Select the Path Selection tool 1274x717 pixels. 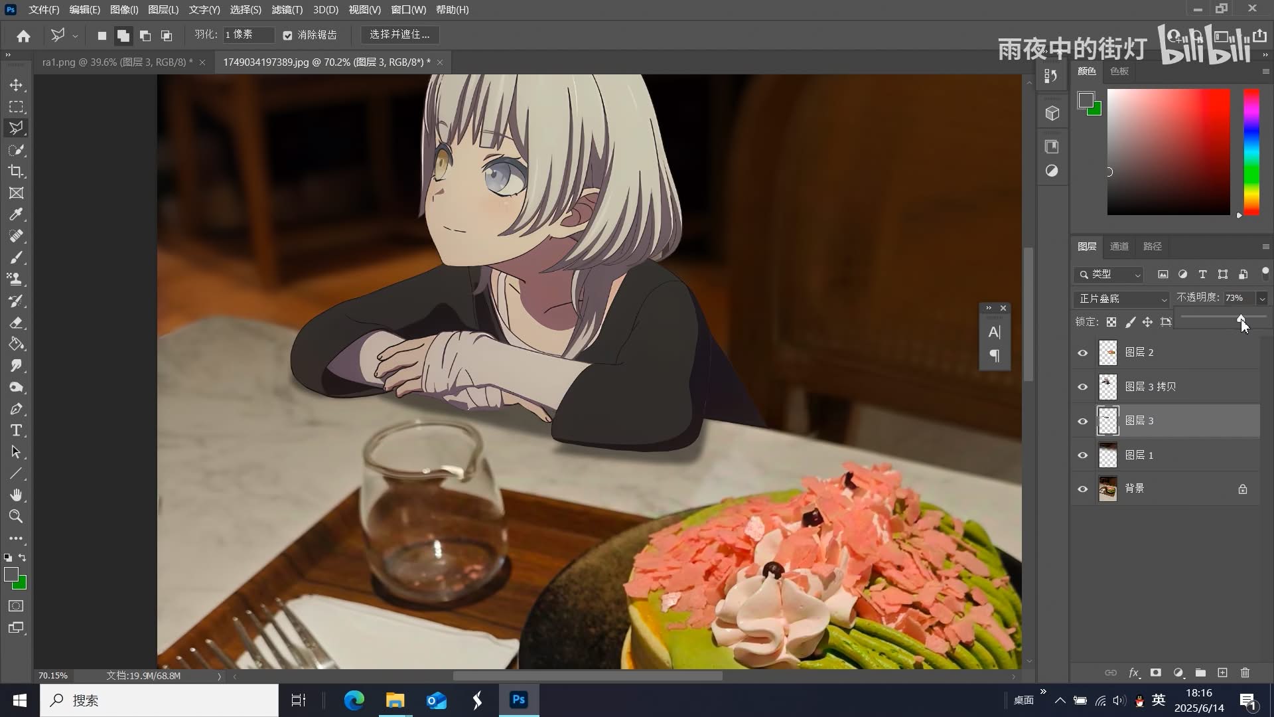click(x=16, y=452)
